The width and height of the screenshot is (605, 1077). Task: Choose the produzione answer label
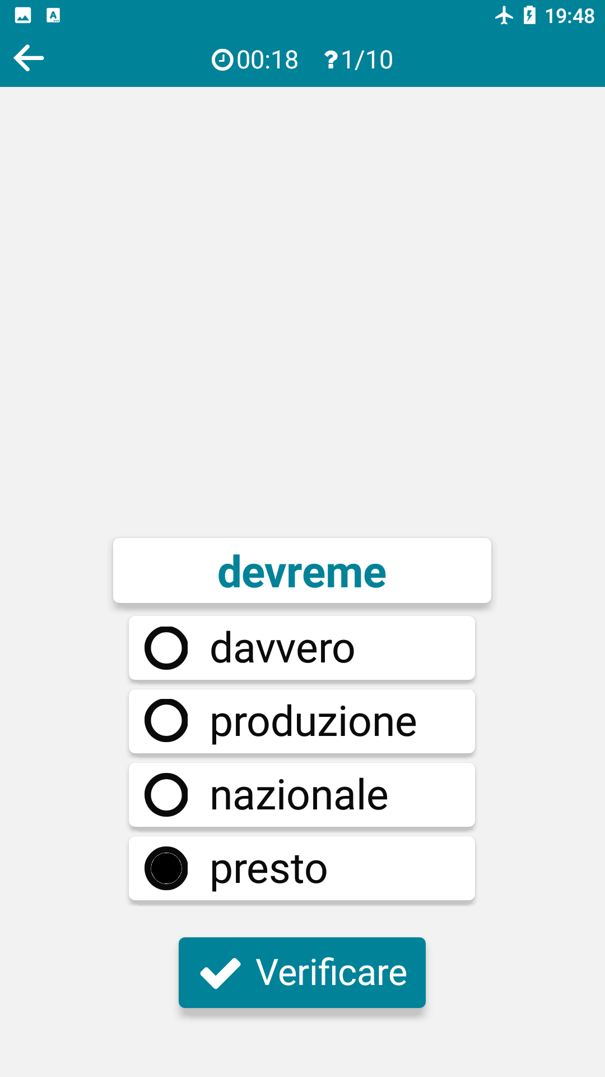313,721
